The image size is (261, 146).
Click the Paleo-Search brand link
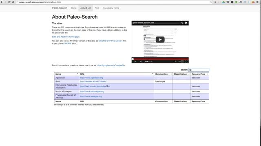[x=60, y=8]
